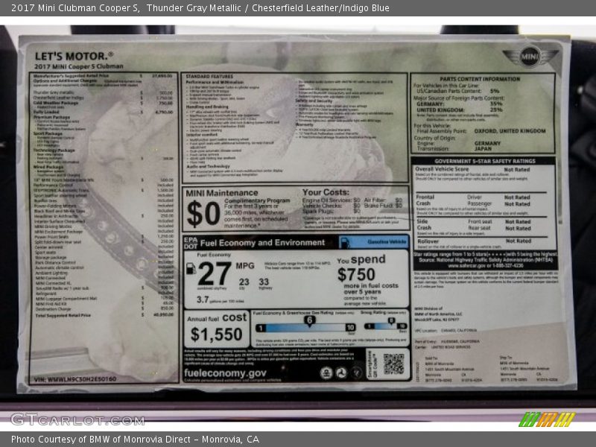Click the large '$0' maintenance cost
The width and height of the screenshot is (596, 447).
coord(203,214)
